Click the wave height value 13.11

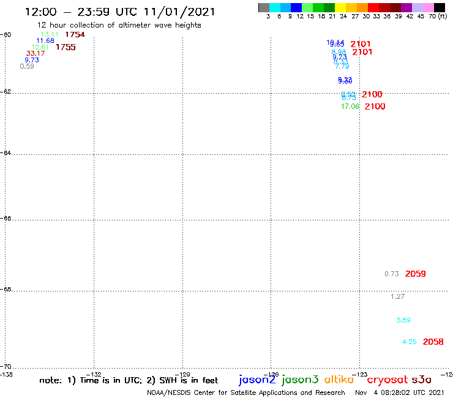(50, 34)
